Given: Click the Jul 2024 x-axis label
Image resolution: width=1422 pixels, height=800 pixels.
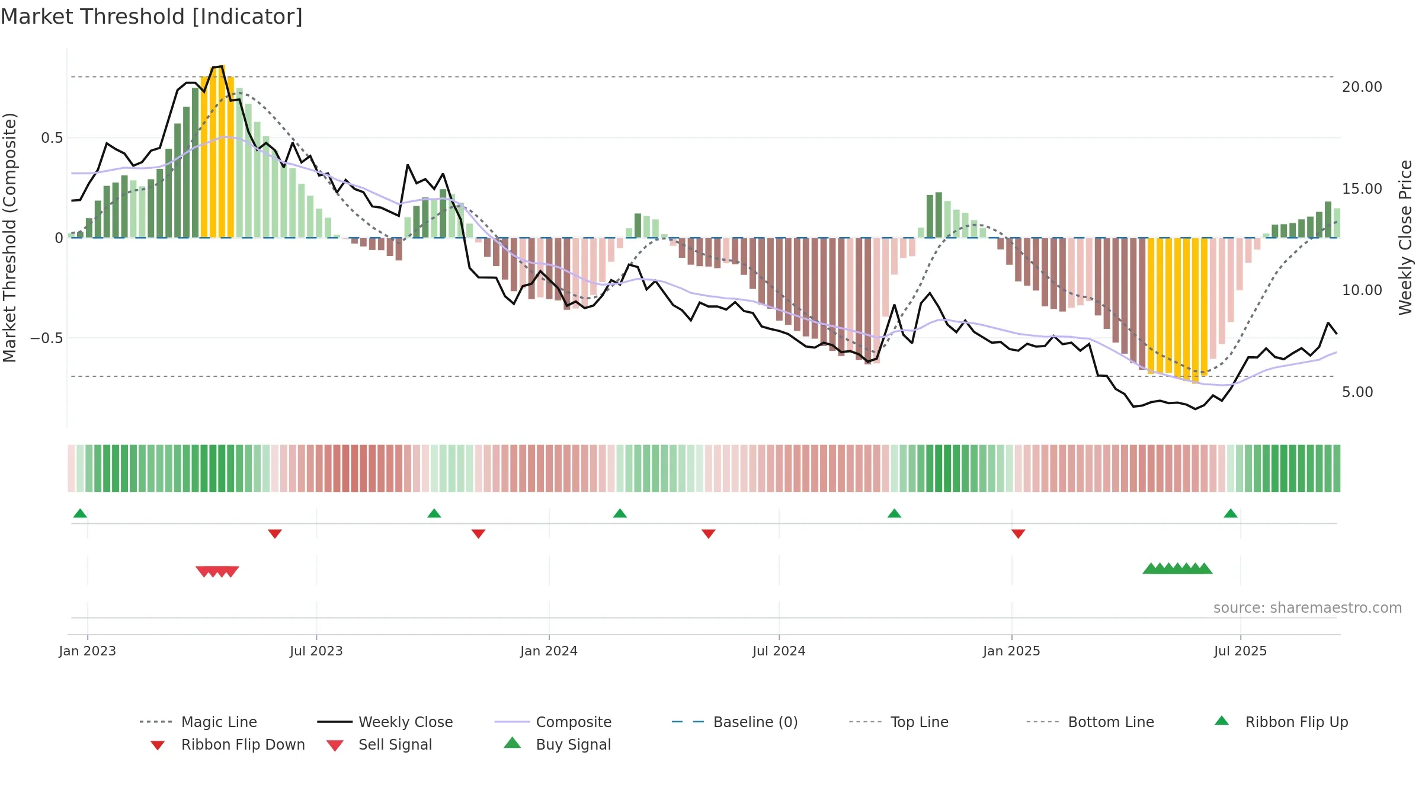Looking at the screenshot, I should 779,651.
